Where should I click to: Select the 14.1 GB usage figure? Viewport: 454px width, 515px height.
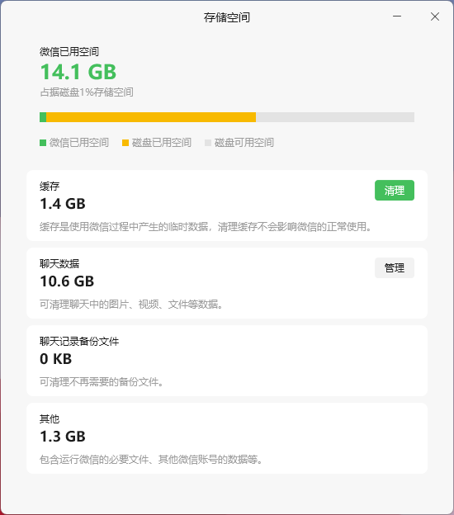(78, 72)
